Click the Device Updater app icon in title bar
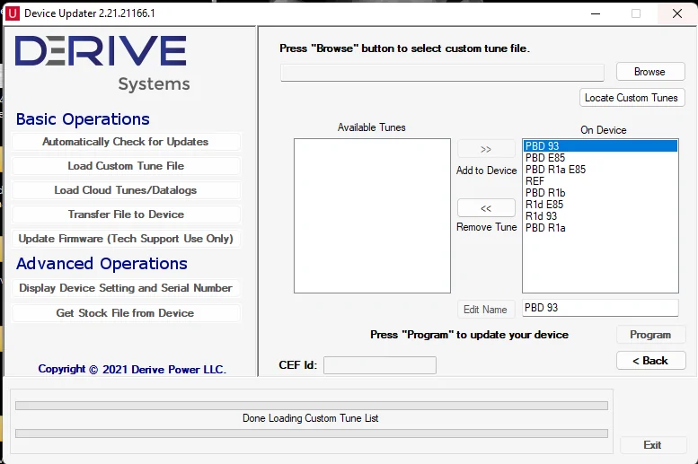Viewport: 698px width, 464px height. point(13,13)
